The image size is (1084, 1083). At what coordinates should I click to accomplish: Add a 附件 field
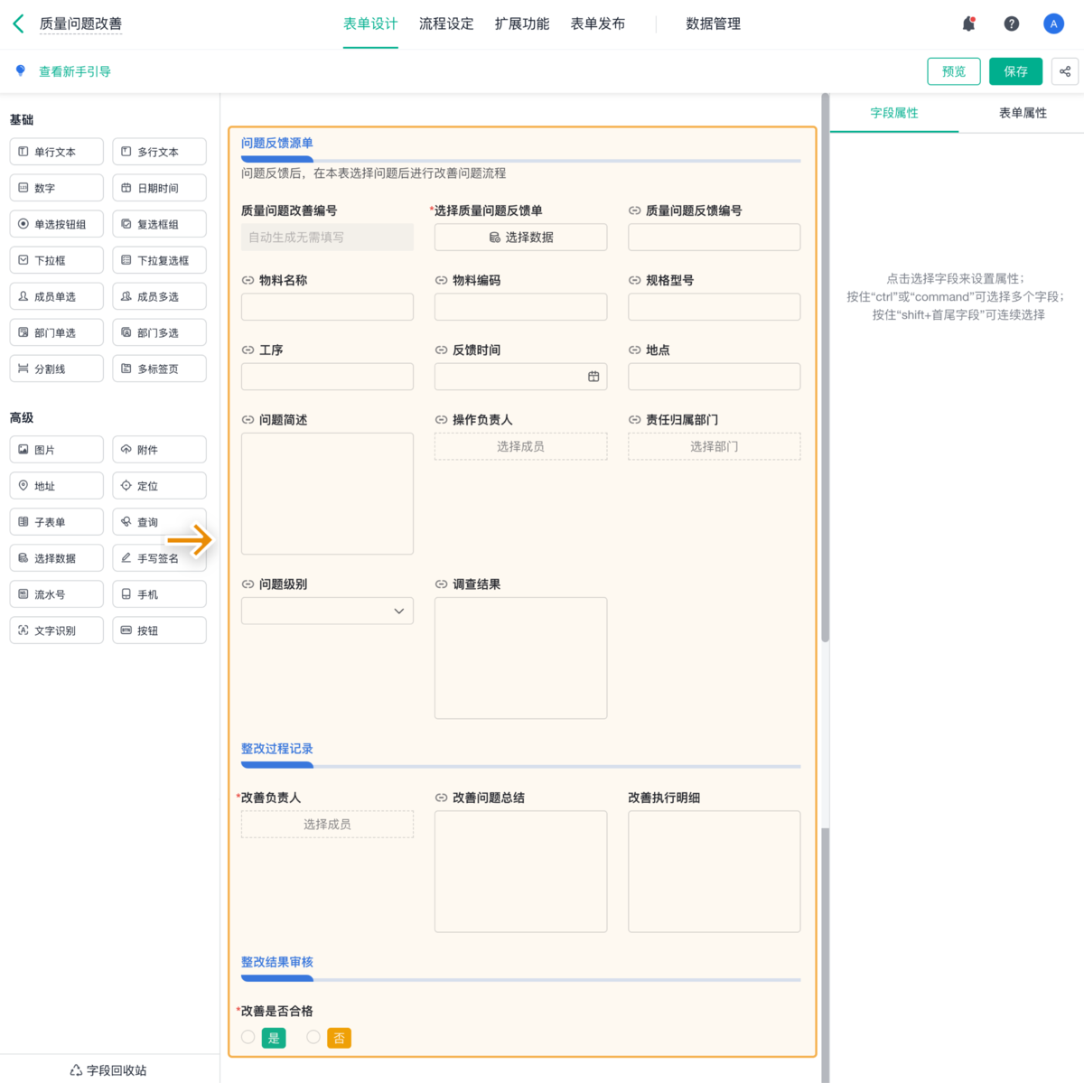160,450
